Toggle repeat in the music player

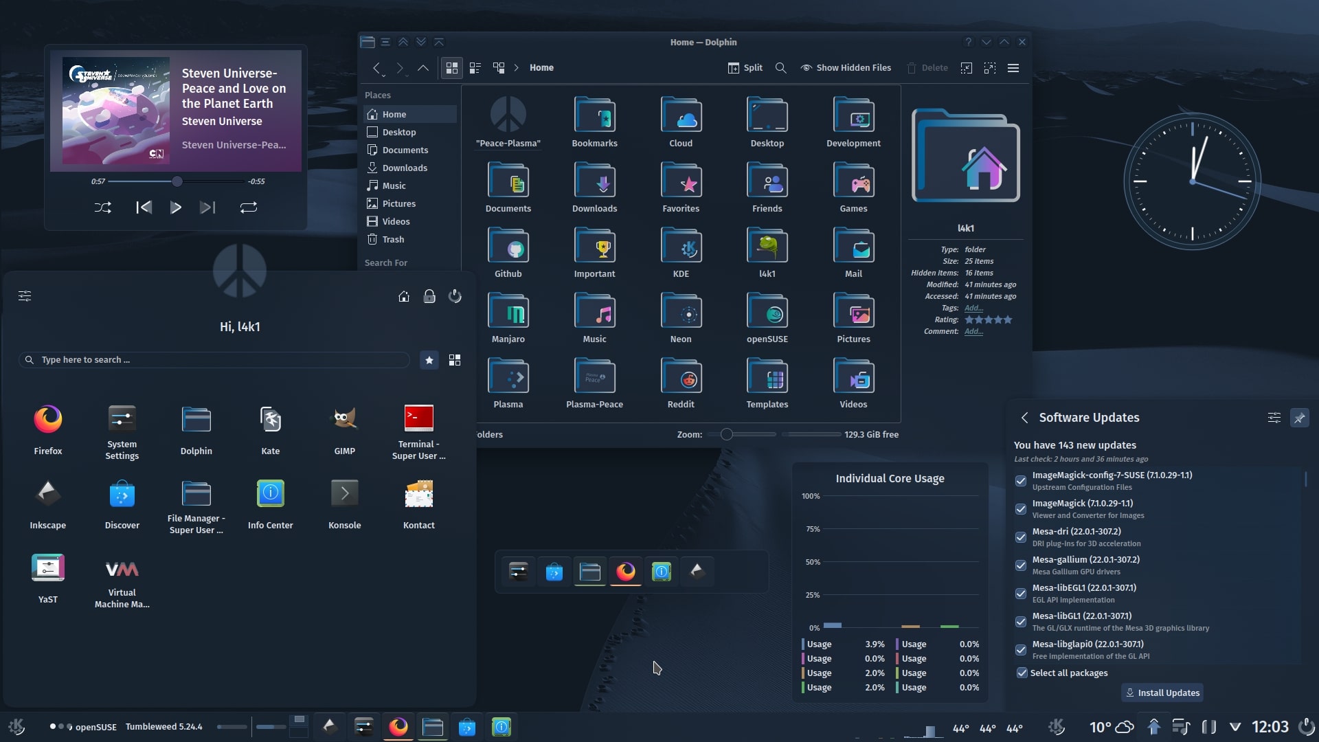click(249, 207)
